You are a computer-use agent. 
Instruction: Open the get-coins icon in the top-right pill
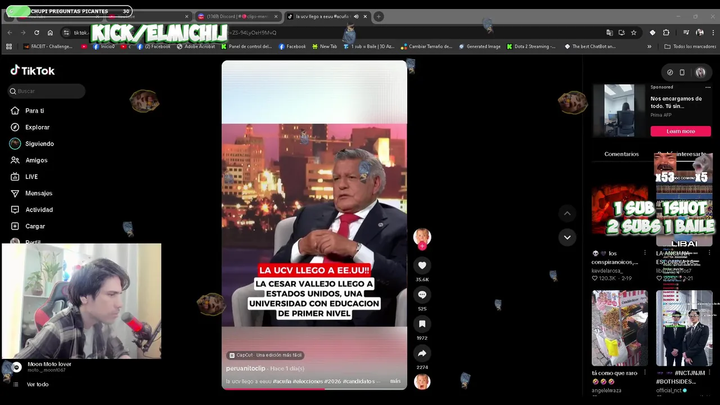tap(670, 72)
